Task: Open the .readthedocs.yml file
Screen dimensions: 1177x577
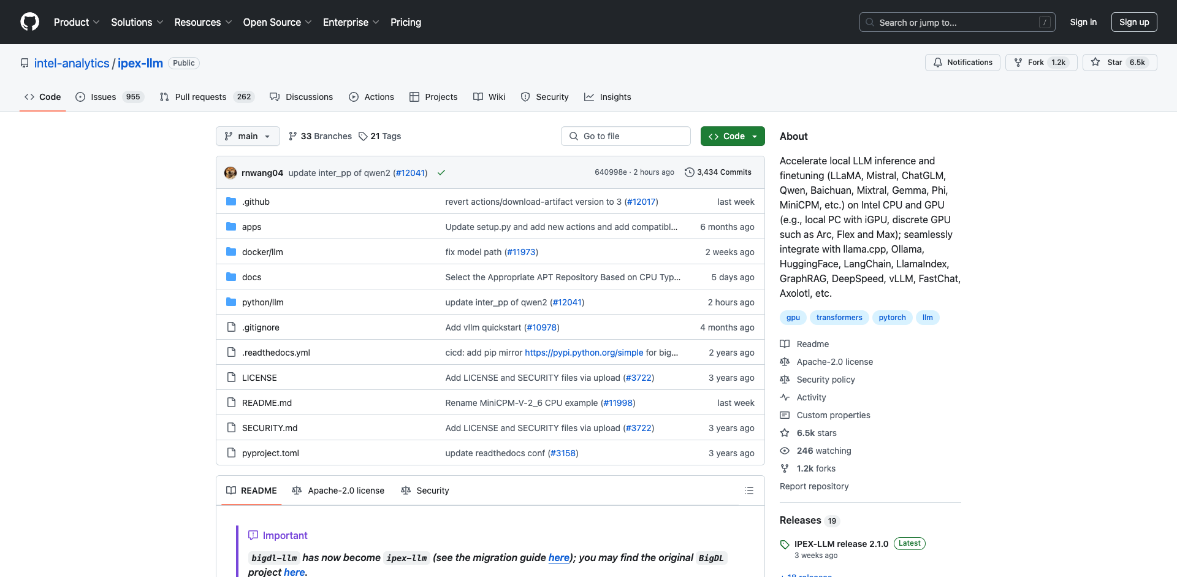Action: click(276, 353)
